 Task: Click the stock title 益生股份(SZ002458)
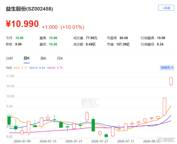click(x=29, y=9)
